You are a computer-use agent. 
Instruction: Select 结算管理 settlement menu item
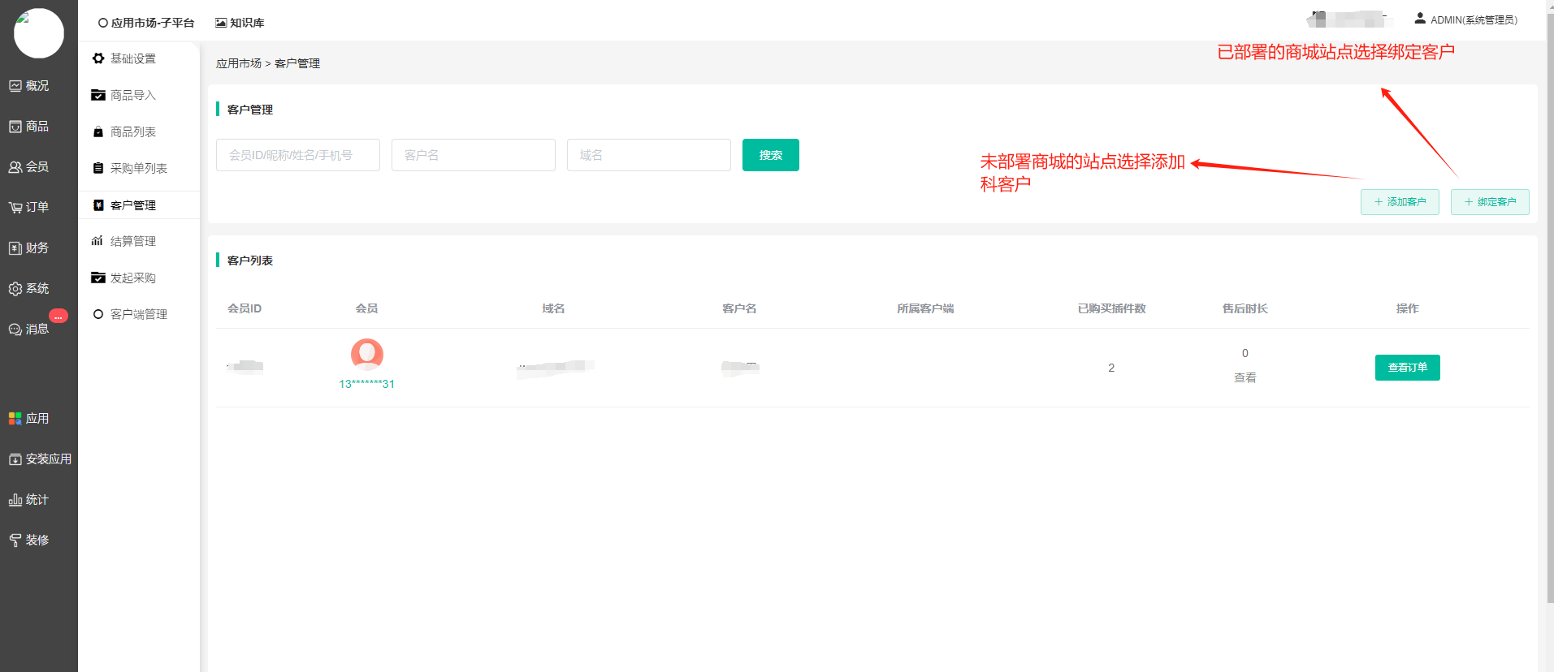(x=132, y=241)
